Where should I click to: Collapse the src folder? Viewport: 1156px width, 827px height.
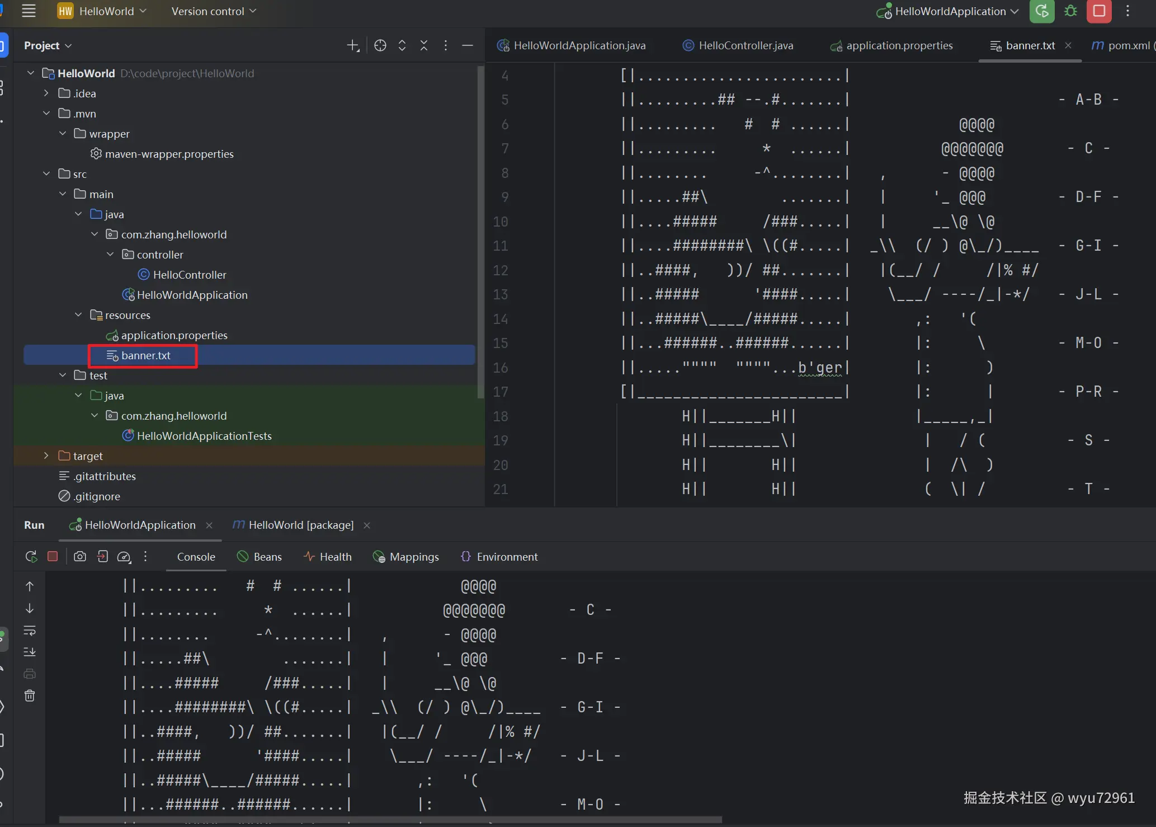(46, 174)
